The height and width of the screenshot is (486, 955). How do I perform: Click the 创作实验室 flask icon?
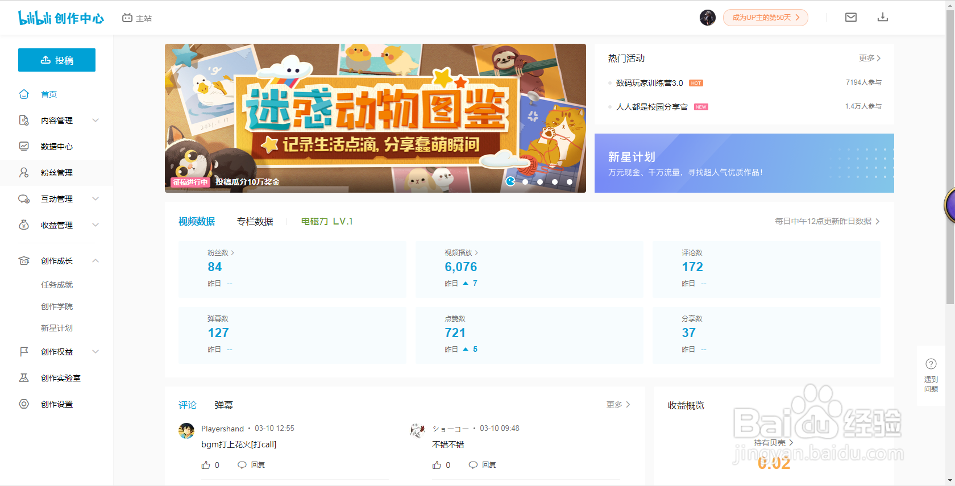24,378
